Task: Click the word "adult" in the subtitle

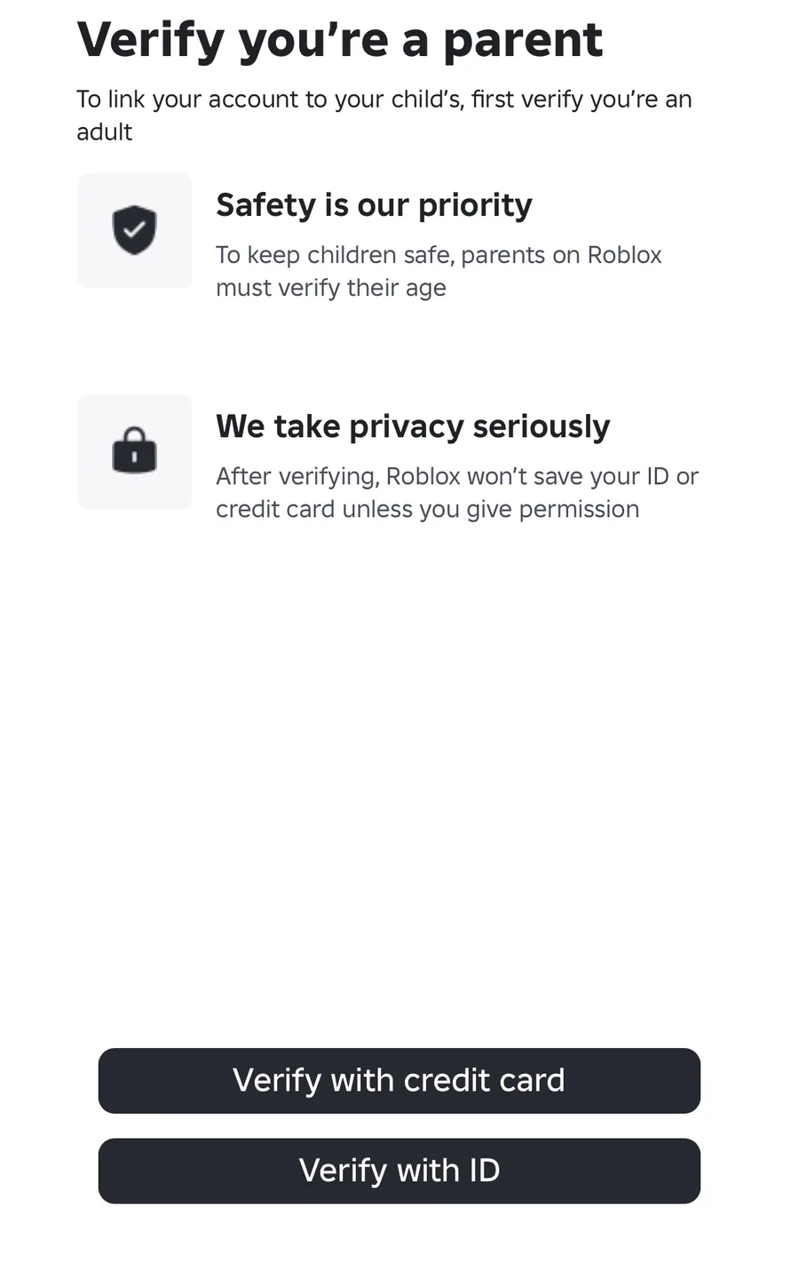Action: pyautogui.click(x=104, y=132)
